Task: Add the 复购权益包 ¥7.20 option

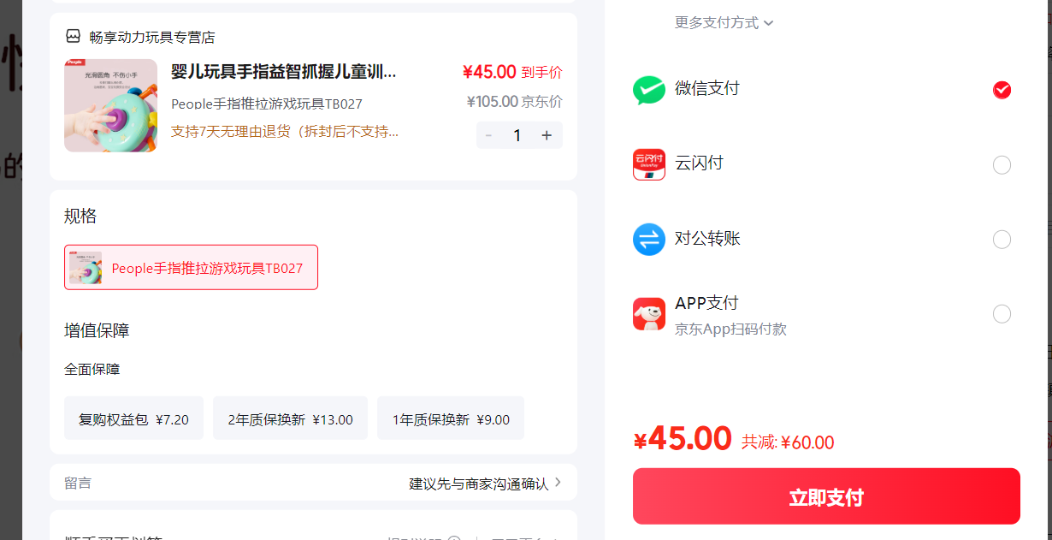Action: (133, 418)
